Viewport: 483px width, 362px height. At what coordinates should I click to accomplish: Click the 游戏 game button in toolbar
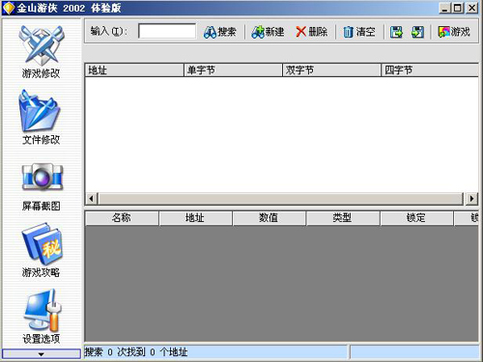[x=454, y=32]
